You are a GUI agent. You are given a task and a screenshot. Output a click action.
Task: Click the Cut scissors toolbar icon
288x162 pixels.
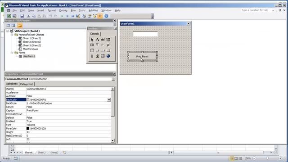pyautogui.click(x=28, y=16)
